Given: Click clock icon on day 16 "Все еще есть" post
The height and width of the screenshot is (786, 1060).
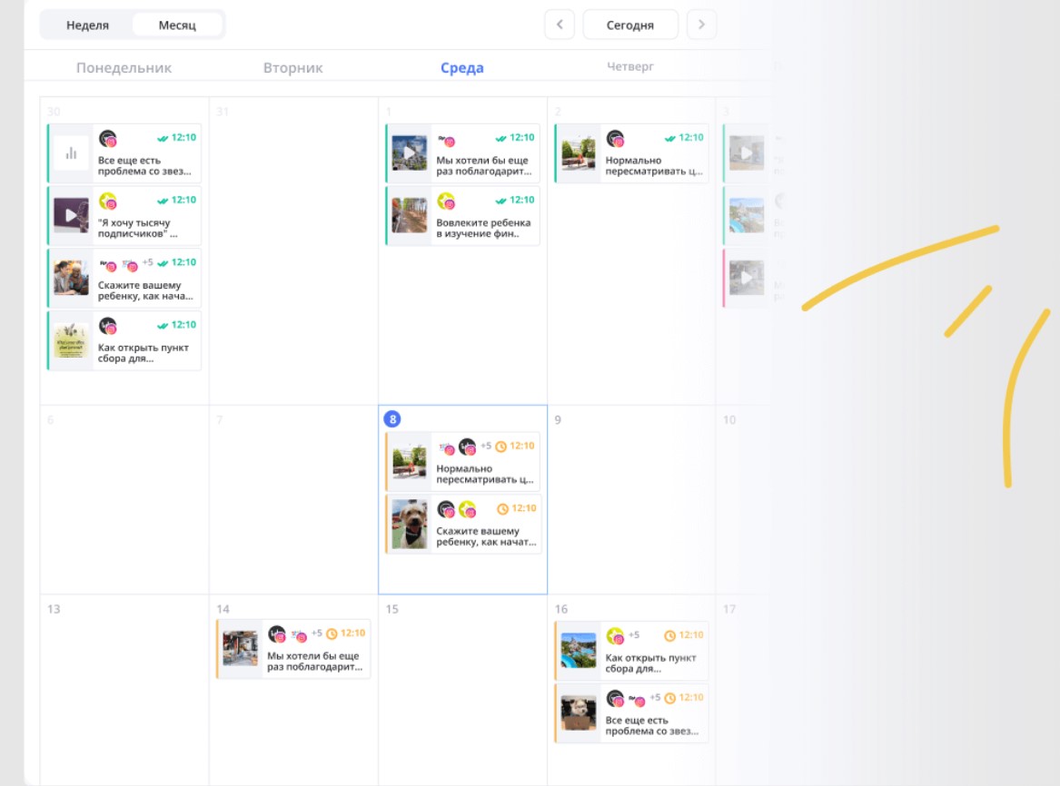Looking at the screenshot, I should pos(670,698).
